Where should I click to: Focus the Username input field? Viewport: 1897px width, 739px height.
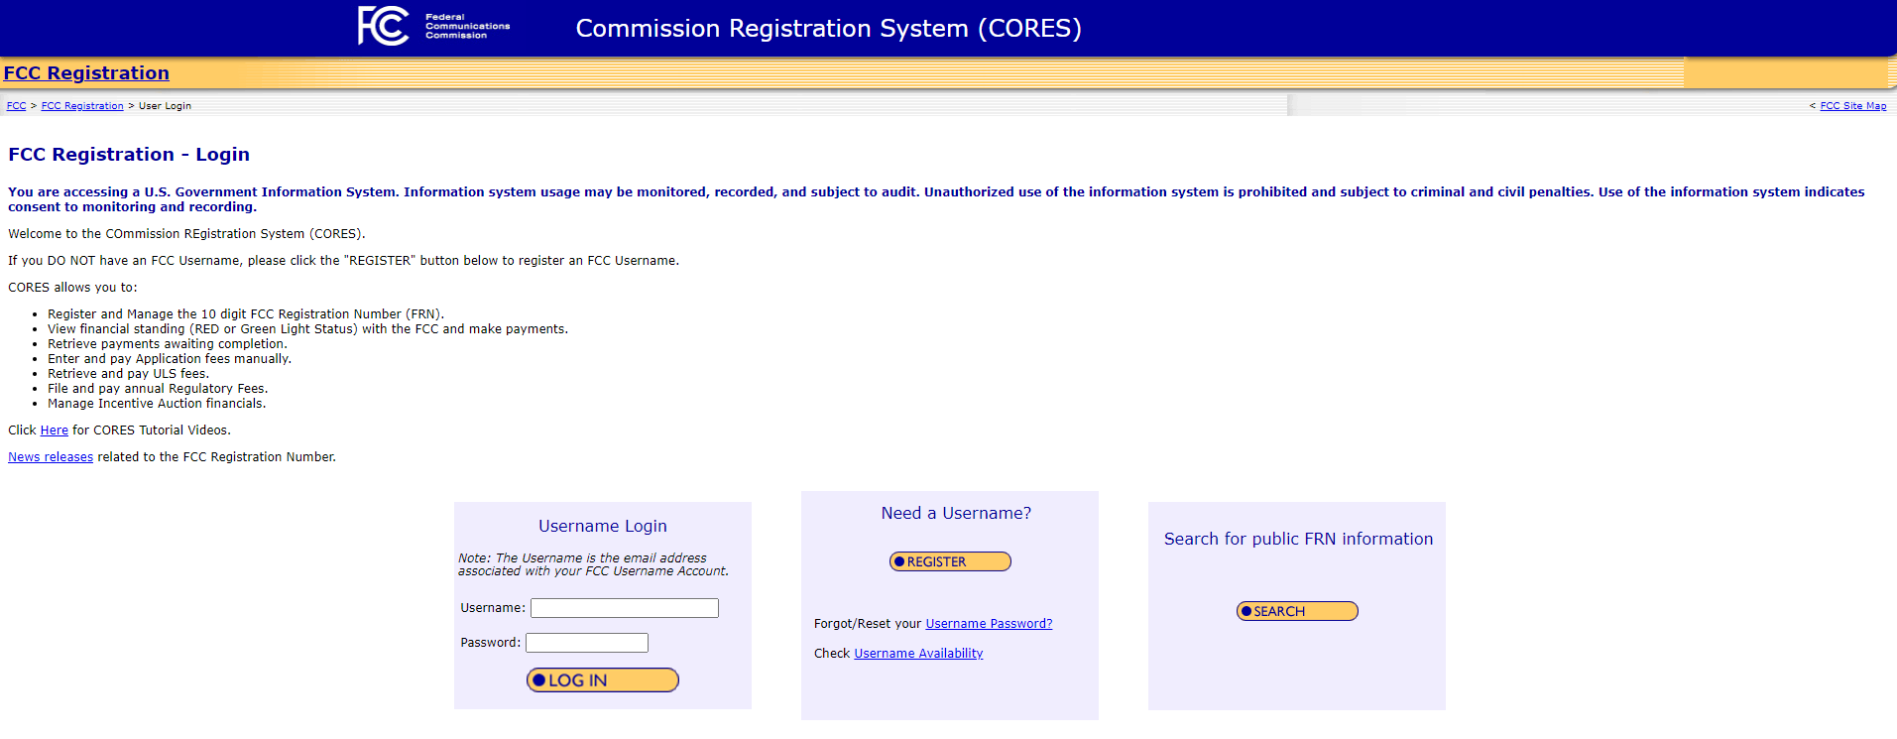click(624, 608)
